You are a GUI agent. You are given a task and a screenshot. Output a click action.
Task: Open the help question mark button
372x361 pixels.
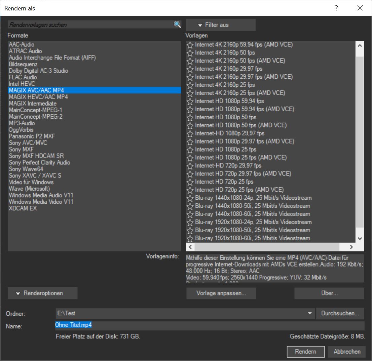coord(336,8)
